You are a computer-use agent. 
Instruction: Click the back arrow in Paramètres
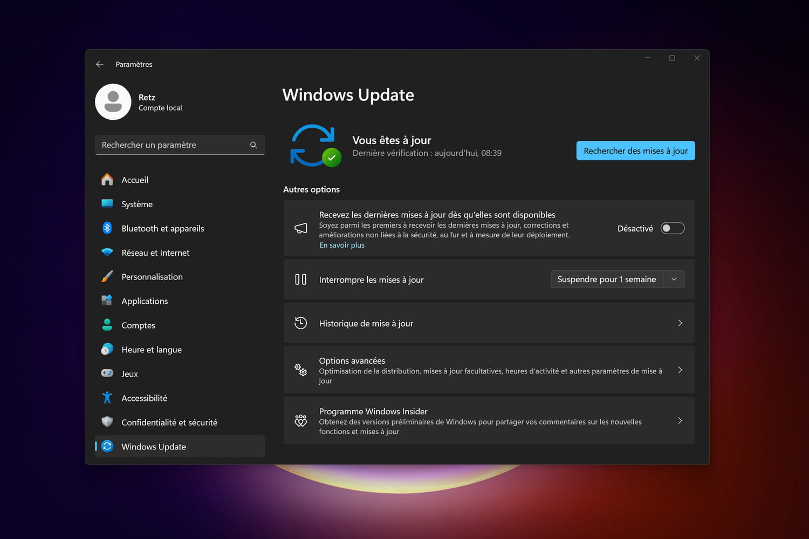(100, 64)
